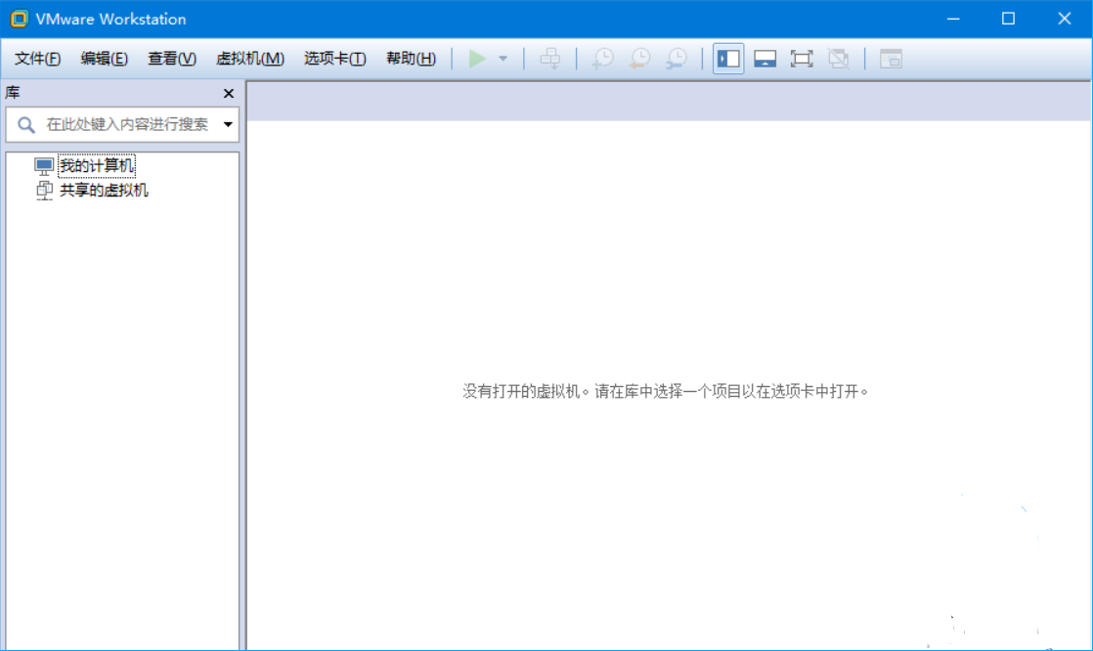This screenshot has width=1093, height=651.
Task: Select 共享的虚拟机 in the library tree
Action: coord(104,191)
